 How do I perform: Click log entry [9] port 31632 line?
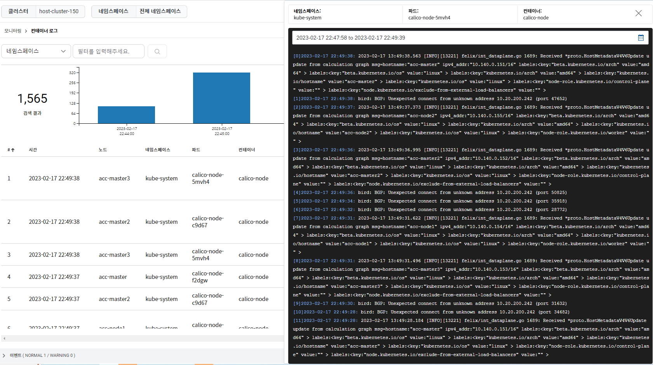430,303
